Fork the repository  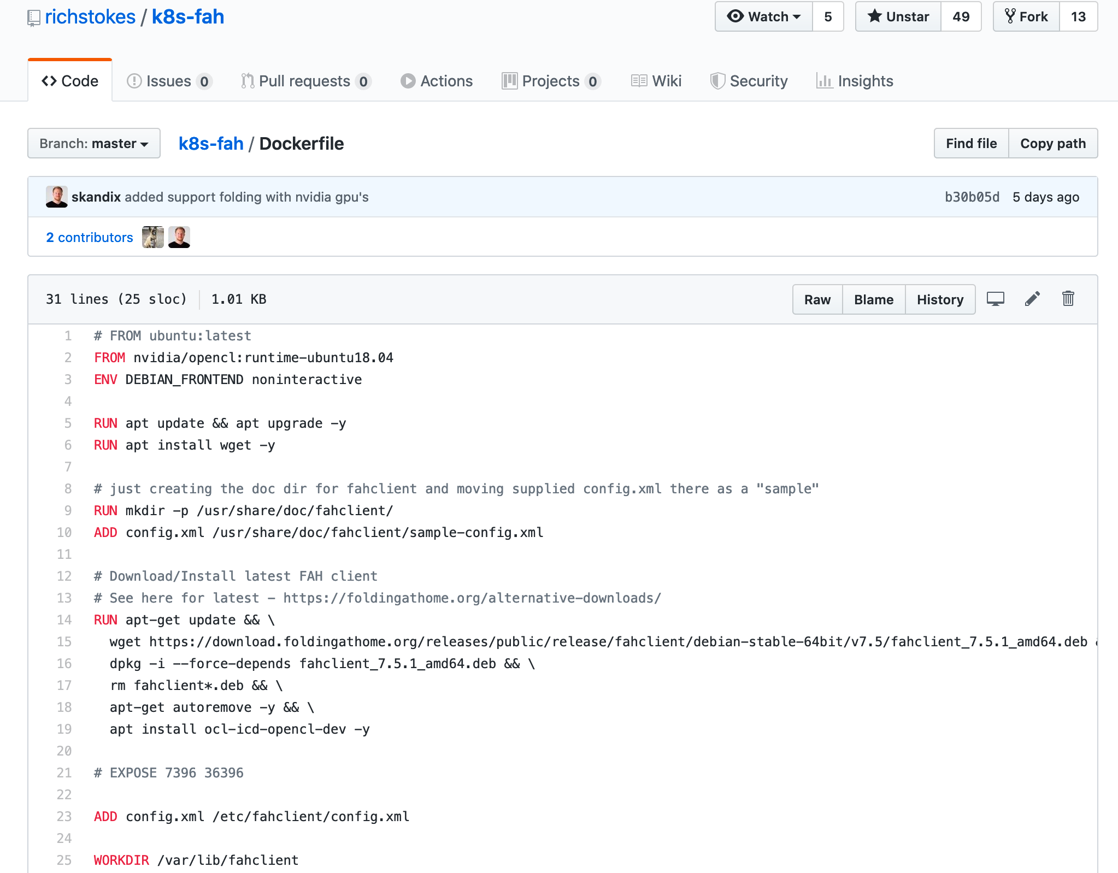coord(1026,17)
